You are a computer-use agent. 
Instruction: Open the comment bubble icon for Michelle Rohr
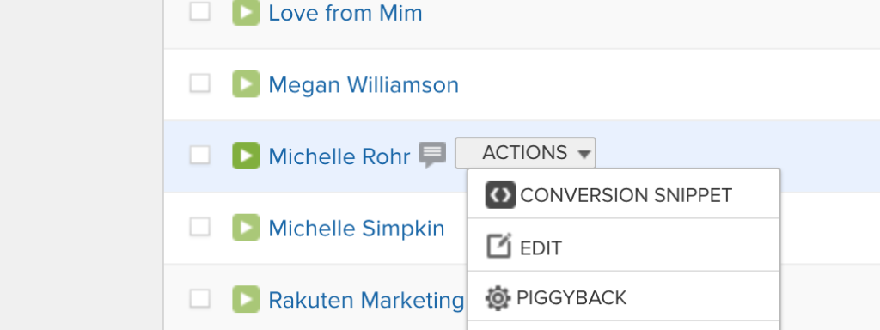pyautogui.click(x=432, y=155)
